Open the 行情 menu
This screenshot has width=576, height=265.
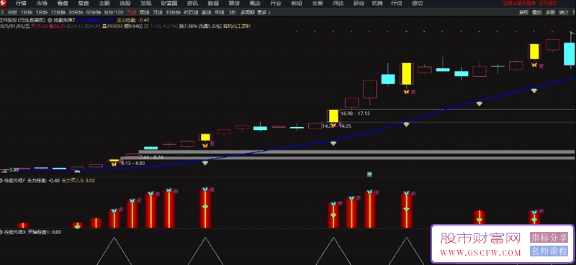pos(21,4)
